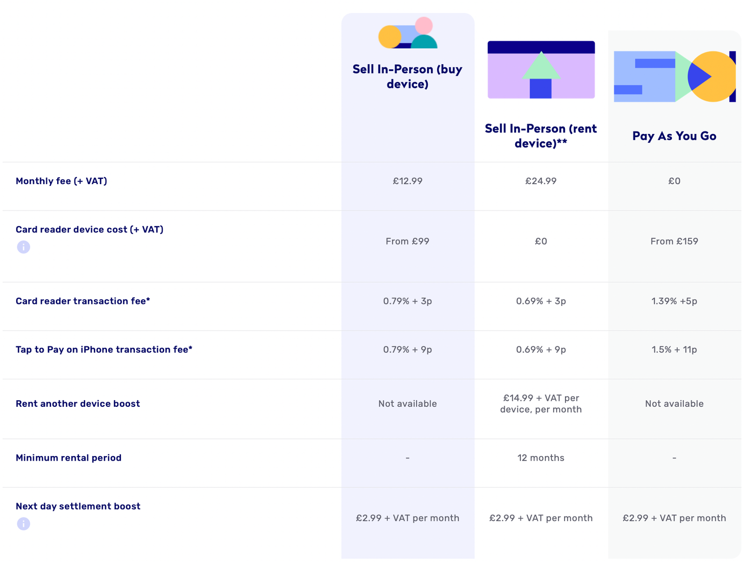Click the £14.99 + VAT per device cell
This screenshot has width=744, height=563.
(x=541, y=404)
